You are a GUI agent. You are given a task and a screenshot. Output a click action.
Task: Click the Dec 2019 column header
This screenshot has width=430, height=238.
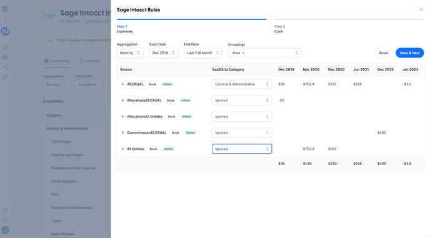coord(286,69)
